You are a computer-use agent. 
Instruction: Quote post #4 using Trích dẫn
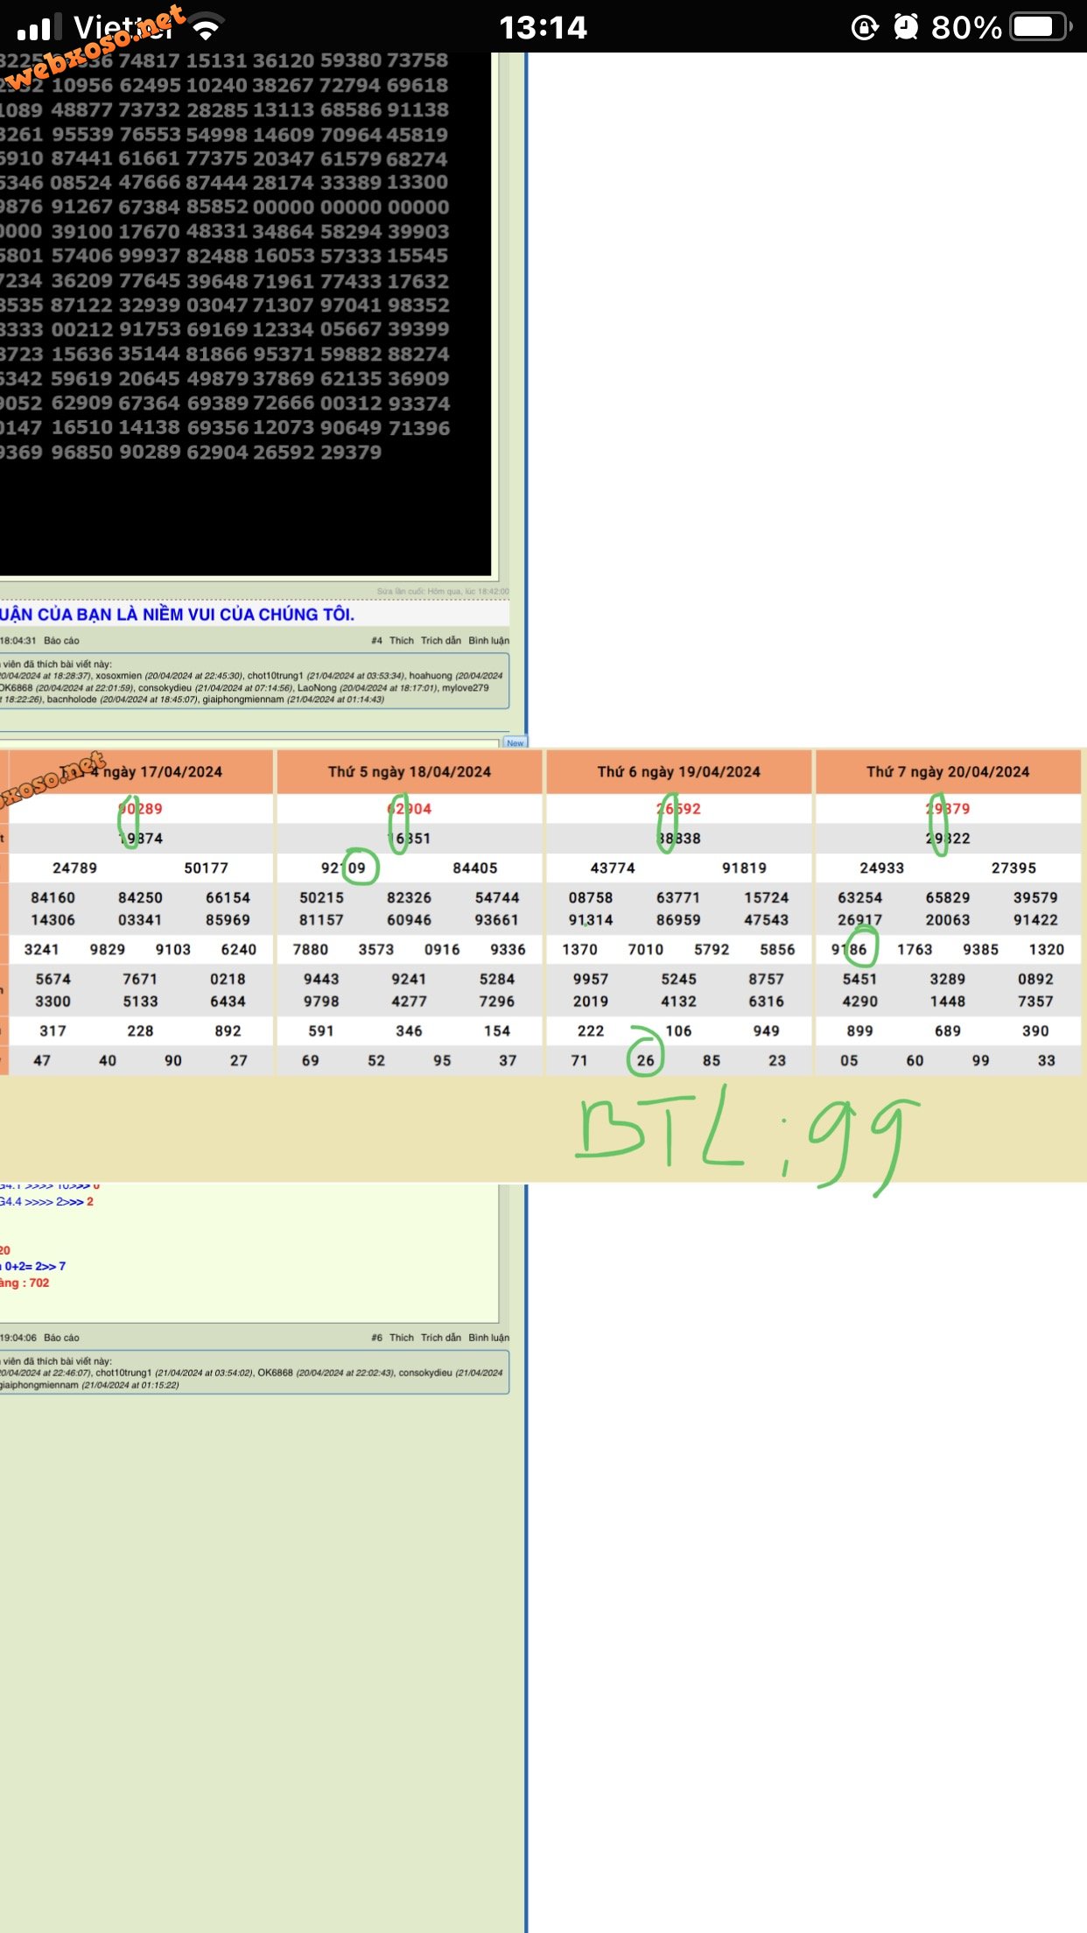pos(441,641)
